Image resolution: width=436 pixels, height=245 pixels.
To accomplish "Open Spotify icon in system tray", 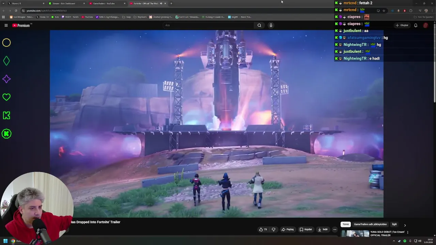I will tap(405, 241).
